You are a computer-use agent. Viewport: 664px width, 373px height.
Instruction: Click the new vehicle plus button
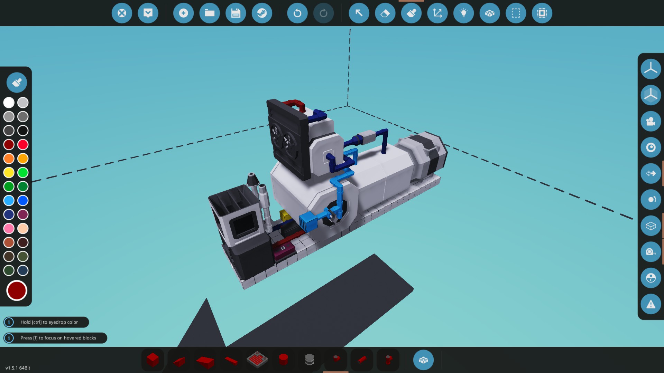[183, 13]
